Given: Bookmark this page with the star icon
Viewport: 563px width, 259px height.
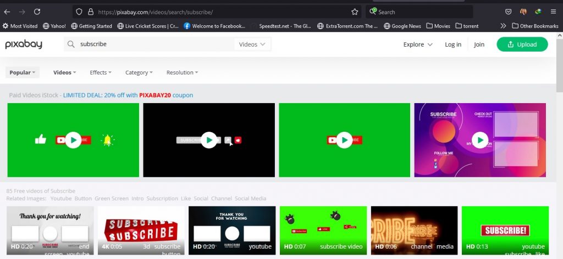Looking at the screenshot, I should click(x=355, y=12).
